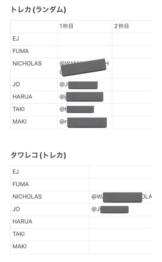Open the @J mention in タワレコ JO row

pos(110,209)
